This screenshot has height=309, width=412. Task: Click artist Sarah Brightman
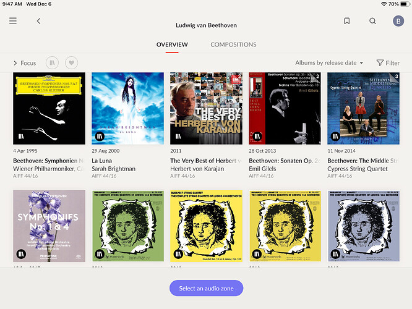click(x=113, y=169)
